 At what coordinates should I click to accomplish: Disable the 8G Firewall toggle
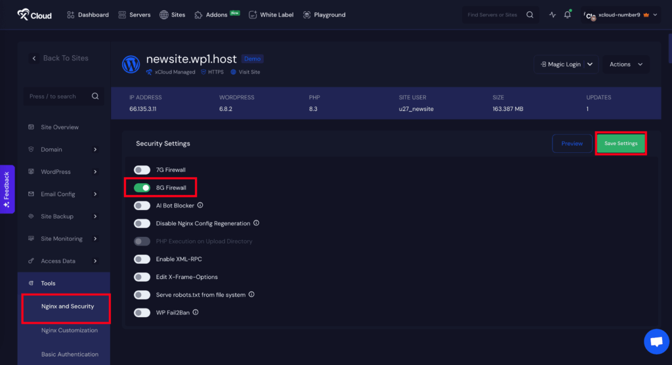tap(142, 188)
